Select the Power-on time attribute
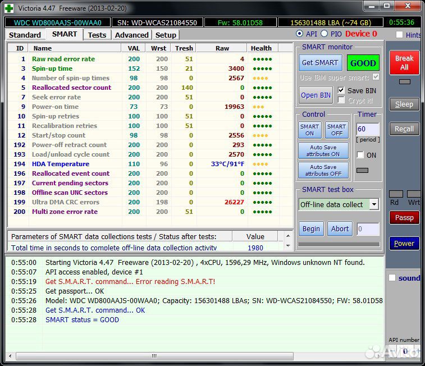 click(150, 107)
